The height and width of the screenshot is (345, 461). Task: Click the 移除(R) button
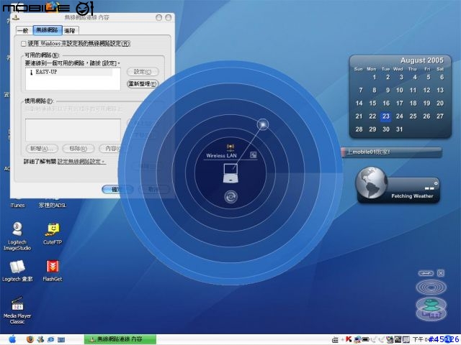point(79,149)
